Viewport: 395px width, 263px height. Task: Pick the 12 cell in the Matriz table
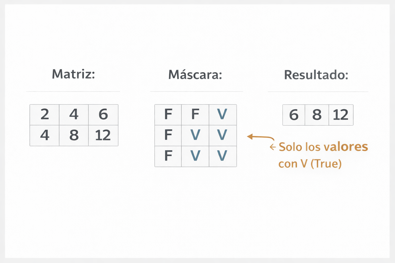pyautogui.click(x=103, y=135)
